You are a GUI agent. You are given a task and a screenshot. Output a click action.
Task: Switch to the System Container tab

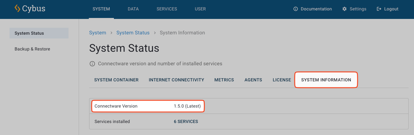(116, 80)
